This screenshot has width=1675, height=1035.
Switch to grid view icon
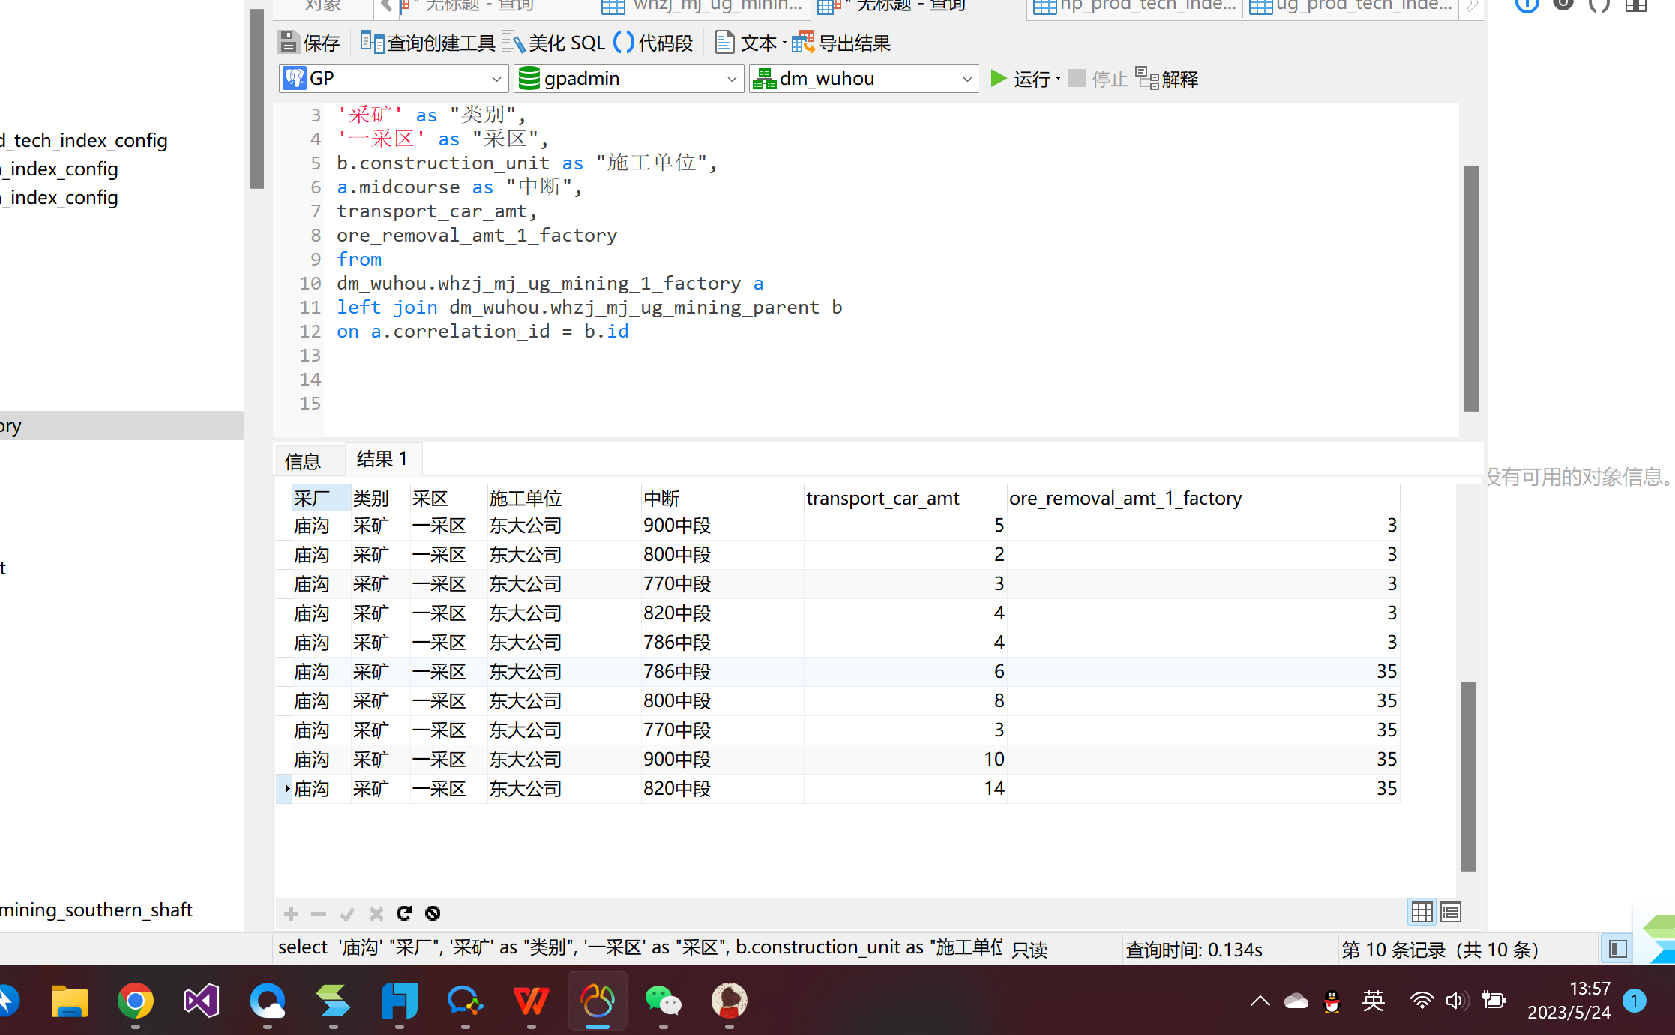point(1422,912)
